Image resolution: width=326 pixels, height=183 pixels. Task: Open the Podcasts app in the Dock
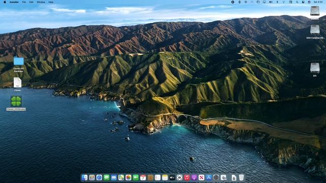point(194,177)
